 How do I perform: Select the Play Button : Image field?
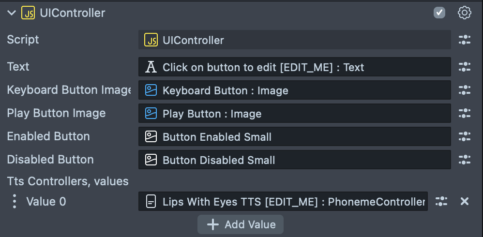coord(294,113)
